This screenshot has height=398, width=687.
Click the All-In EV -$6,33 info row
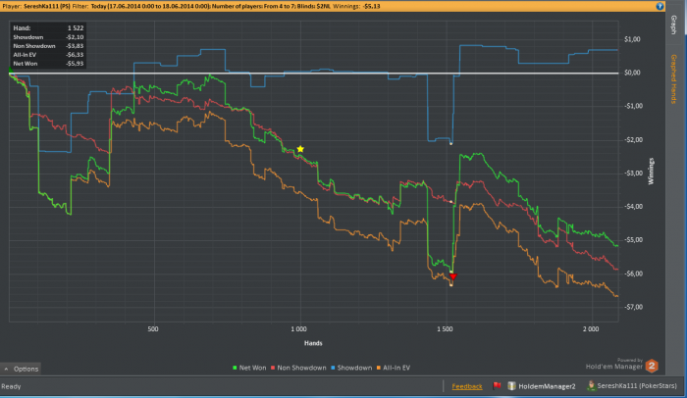pyautogui.click(x=48, y=55)
